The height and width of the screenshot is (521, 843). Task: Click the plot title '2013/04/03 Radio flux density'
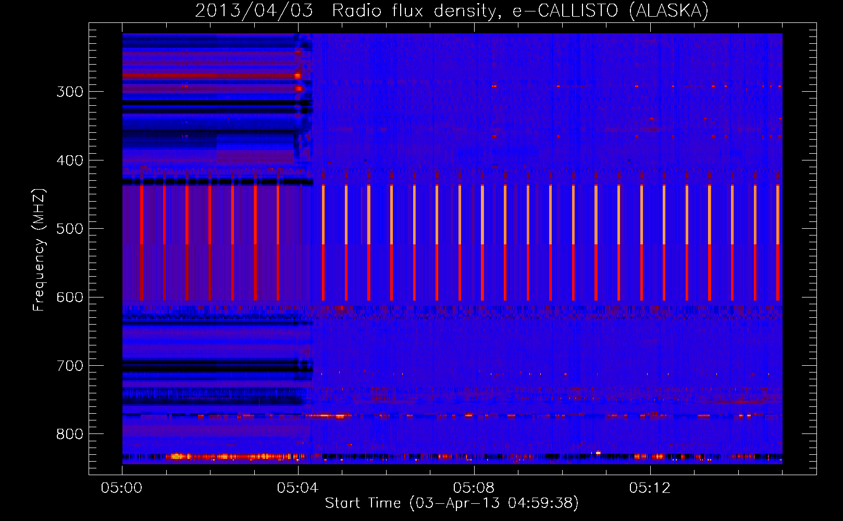[348, 10]
